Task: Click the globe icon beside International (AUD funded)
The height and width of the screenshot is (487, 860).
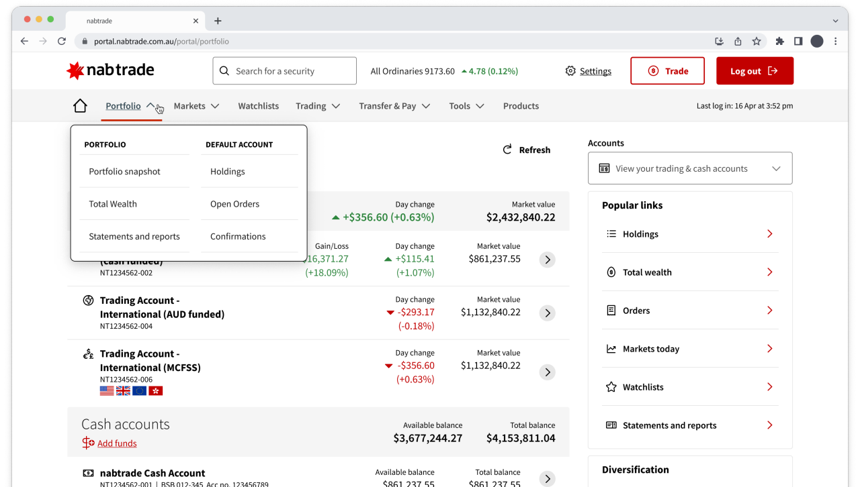Action: [x=88, y=301]
